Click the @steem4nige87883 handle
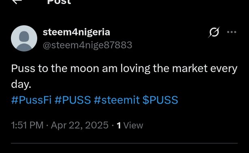249x153 pixels. tap(87, 45)
